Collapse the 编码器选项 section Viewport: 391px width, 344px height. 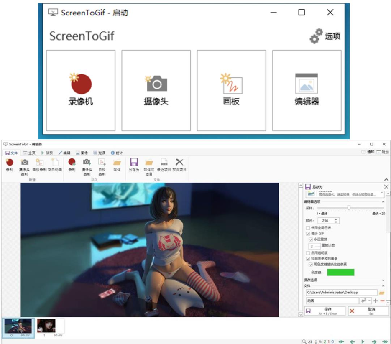383,202
